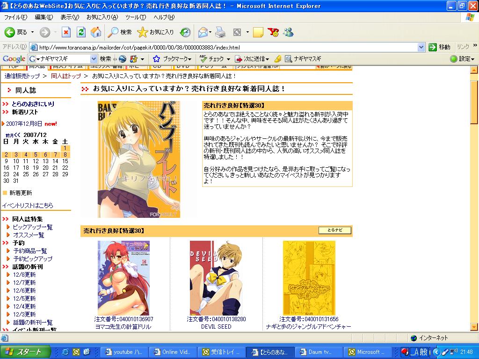Open the Windows Start (スタート) button

tap(25, 352)
